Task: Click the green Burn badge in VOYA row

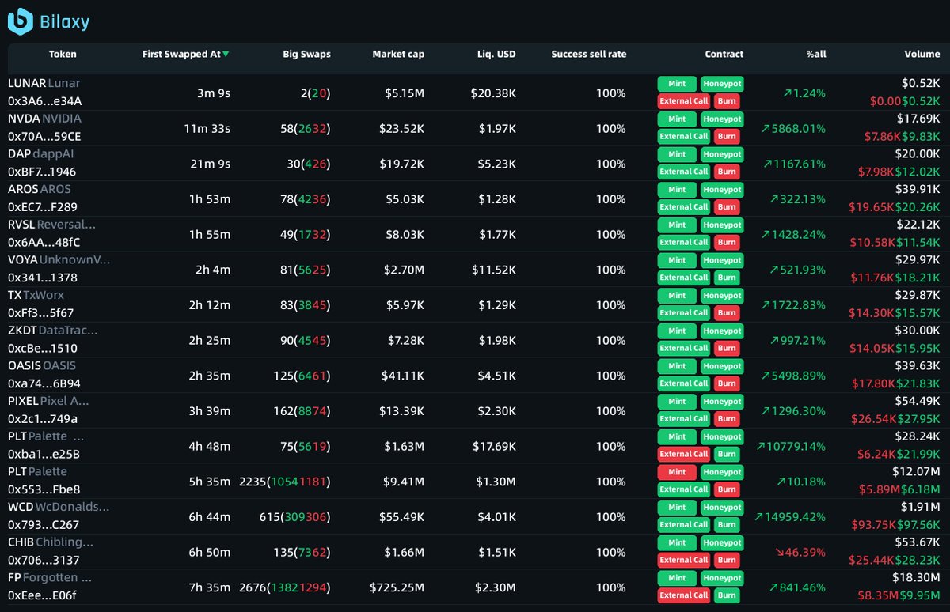Action: pyautogui.click(x=727, y=278)
